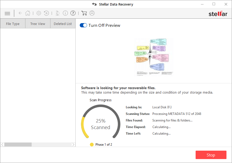Close the Stellar Data Recovery window
Image resolution: width=232 pixels, height=163 pixels.
click(x=226, y=4)
